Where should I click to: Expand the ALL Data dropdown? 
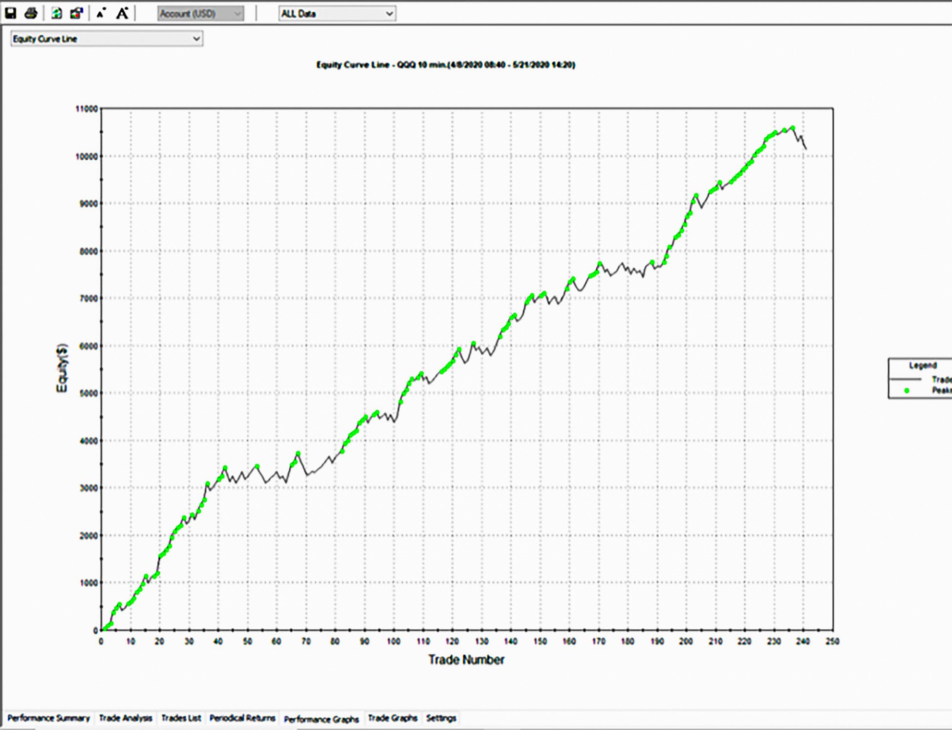[337, 14]
